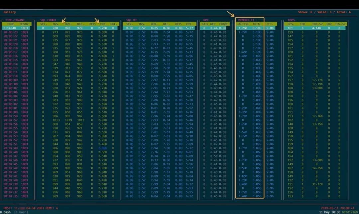359x214 pixels.
Task: Click the Gallery title text
Action: coord(10,12)
